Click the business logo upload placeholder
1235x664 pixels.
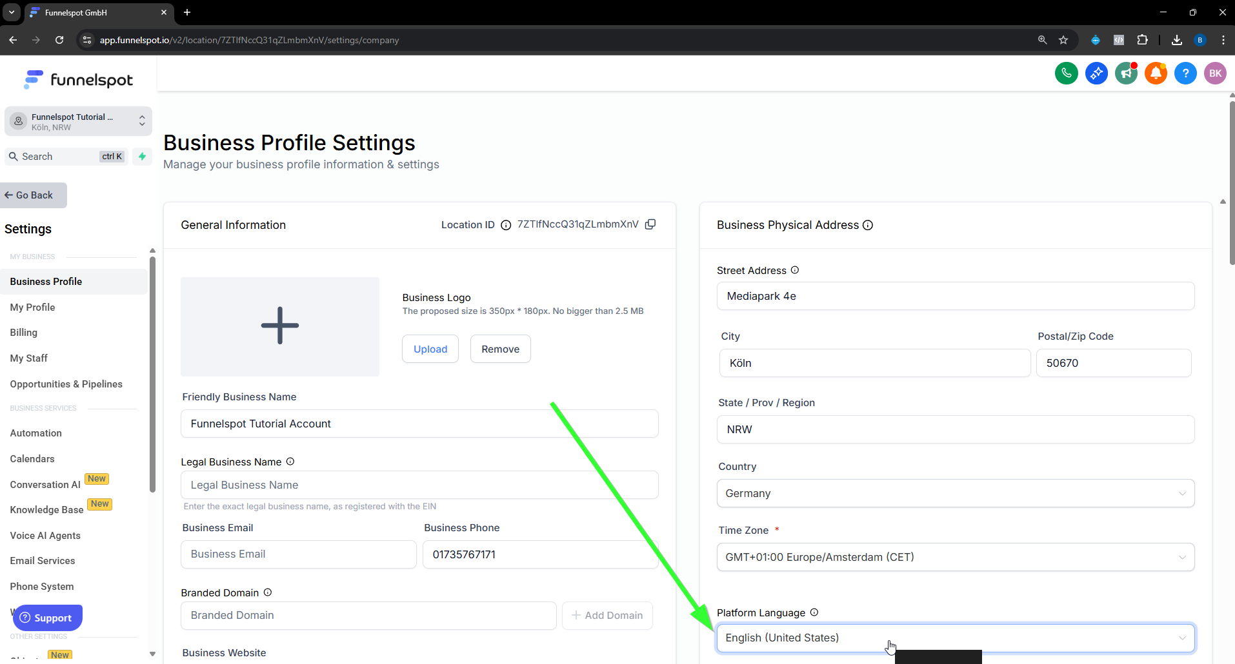280,326
